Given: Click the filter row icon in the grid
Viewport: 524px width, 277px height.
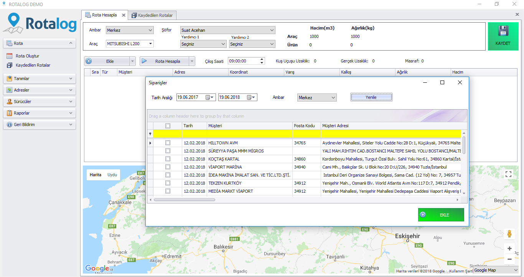Looking at the screenshot, I should tap(150, 134).
